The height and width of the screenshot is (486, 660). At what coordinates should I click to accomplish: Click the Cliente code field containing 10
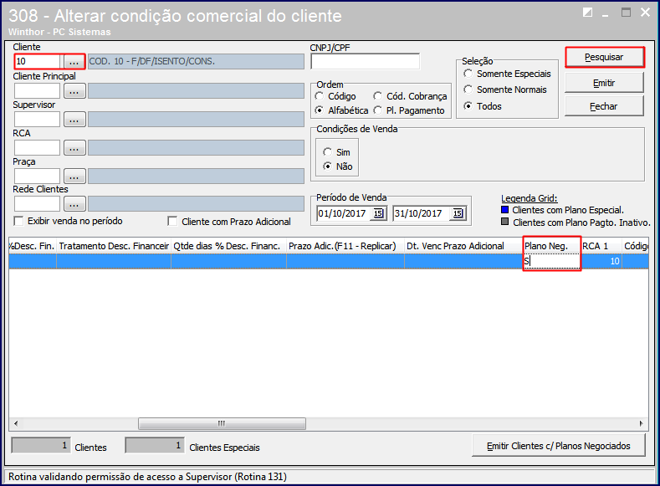(x=38, y=61)
